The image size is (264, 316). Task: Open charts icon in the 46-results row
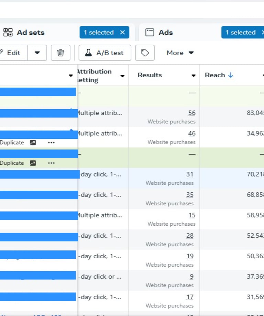(33, 143)
